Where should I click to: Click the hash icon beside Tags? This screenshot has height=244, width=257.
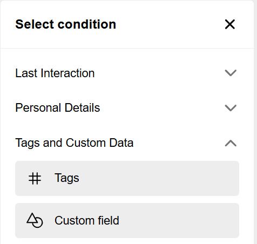tap(35, 178)
